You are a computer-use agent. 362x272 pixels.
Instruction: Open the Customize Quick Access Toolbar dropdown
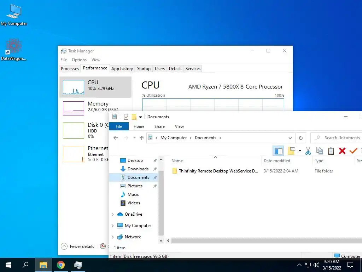click(140, 117)
